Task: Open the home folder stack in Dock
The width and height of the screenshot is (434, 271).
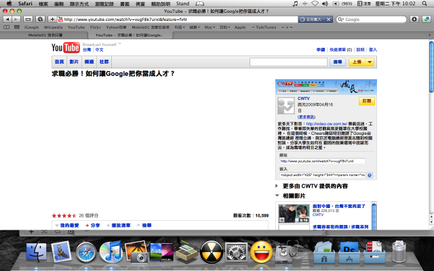Action: click(x=324, y=252)
